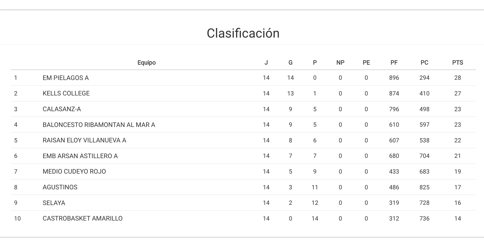
Task: Select the PF column header
Action: coord(394,63)
